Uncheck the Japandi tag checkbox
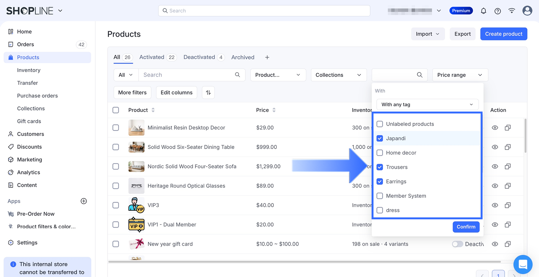 tap(380, 138)
